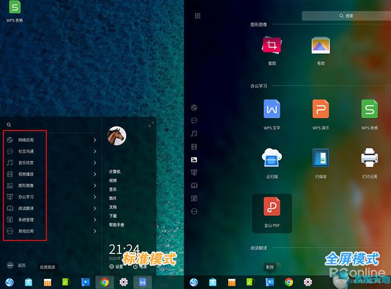Select the highlighted graphics category sidebar icon
391x289 pixels.
pos(194,160)
